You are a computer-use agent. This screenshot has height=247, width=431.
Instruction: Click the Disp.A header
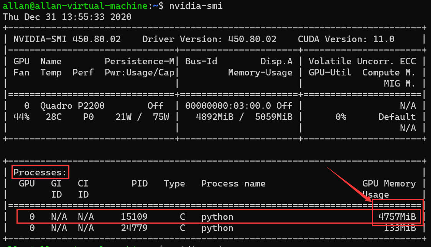[x=276, y=62]
